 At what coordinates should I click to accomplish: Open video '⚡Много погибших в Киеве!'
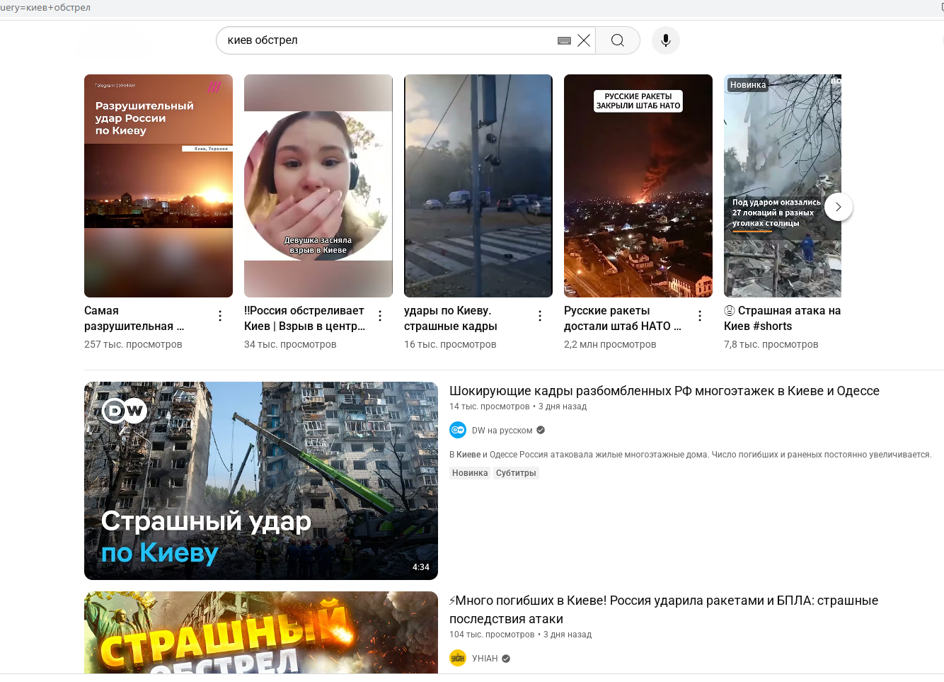(x=664, y=610)
